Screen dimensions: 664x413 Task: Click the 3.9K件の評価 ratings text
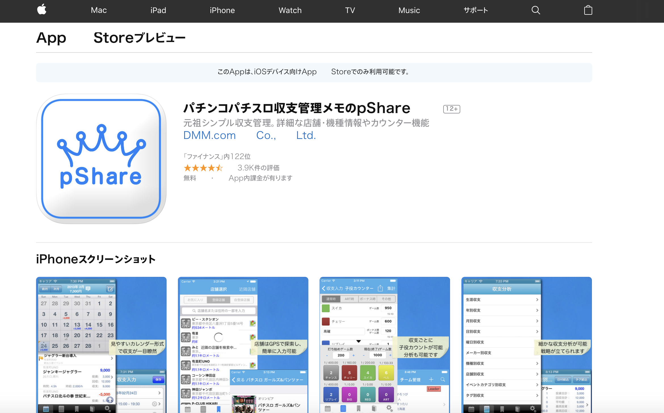[258, 168]
